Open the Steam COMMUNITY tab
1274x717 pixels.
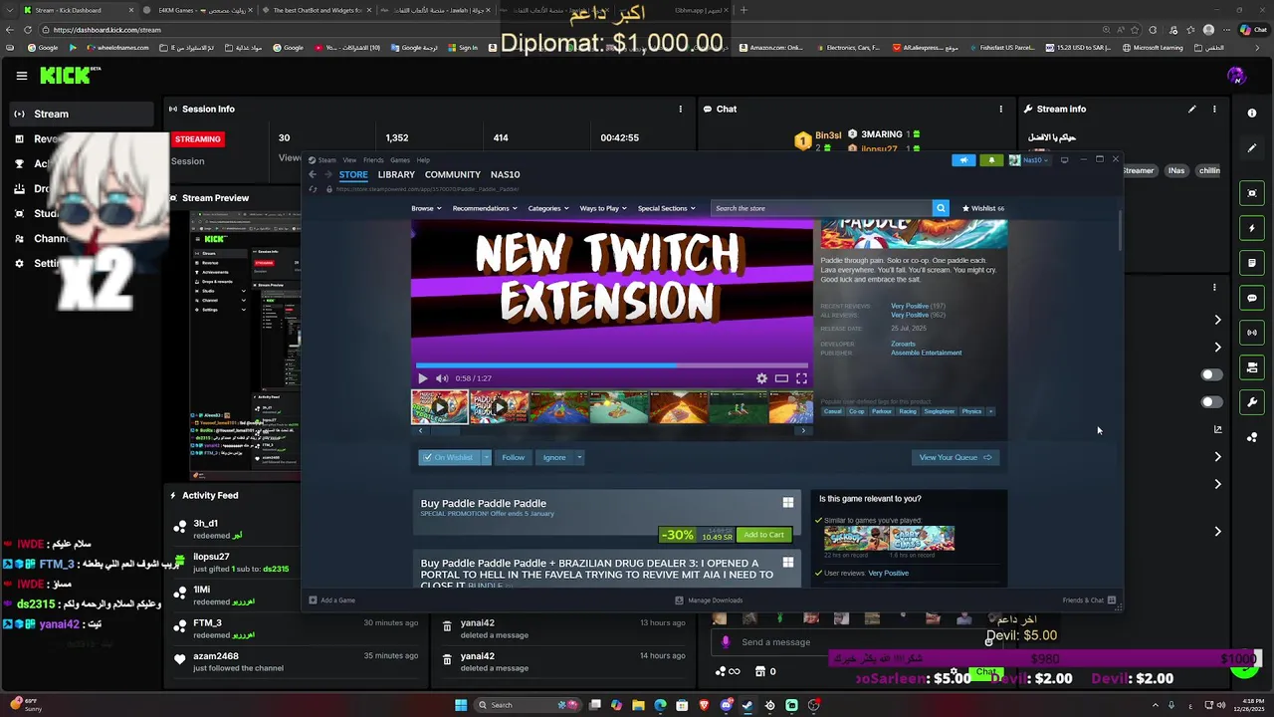(x=453, y=174)
